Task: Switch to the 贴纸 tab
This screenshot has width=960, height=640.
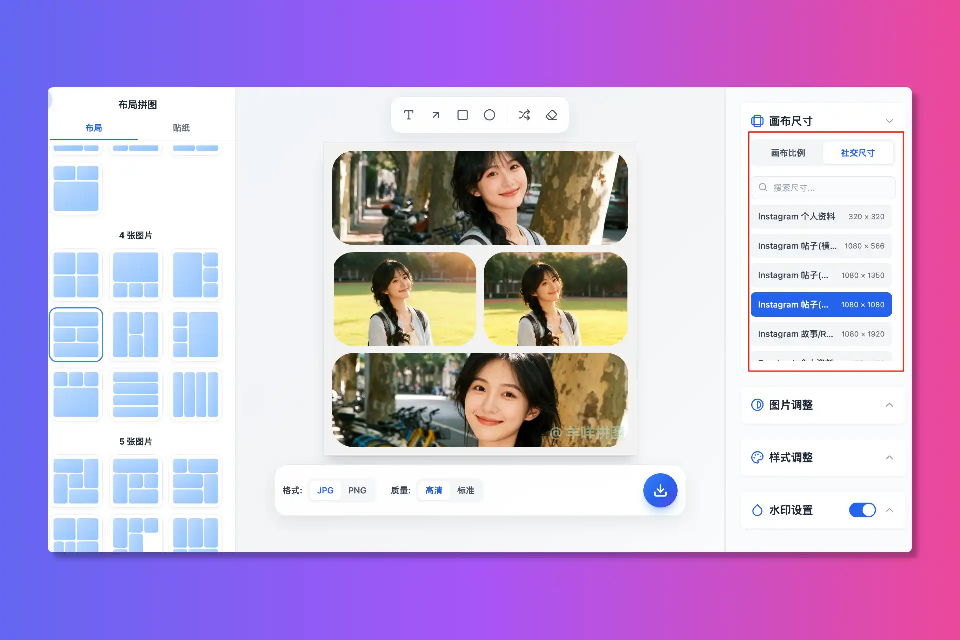Action: (x=181, y=128)
